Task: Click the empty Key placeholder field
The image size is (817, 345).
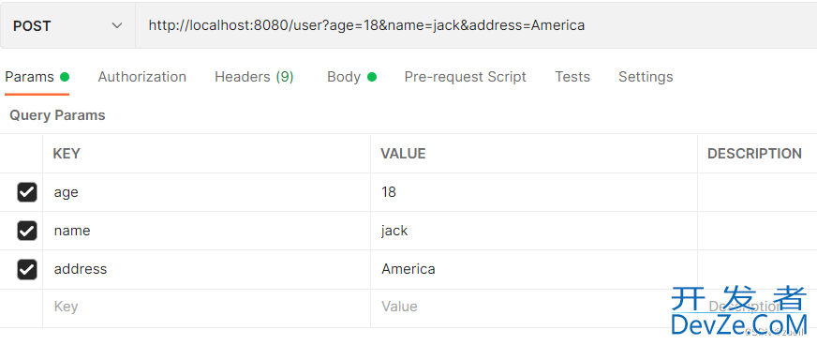Action: click(x=206, y=307)
